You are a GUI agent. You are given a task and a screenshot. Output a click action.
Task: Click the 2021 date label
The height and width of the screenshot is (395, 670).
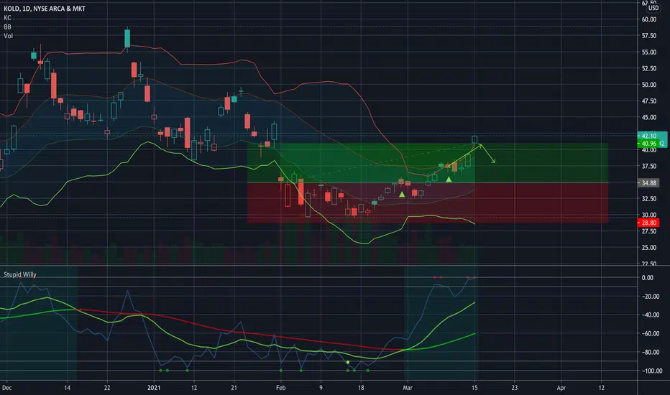(x=154, y=388)
